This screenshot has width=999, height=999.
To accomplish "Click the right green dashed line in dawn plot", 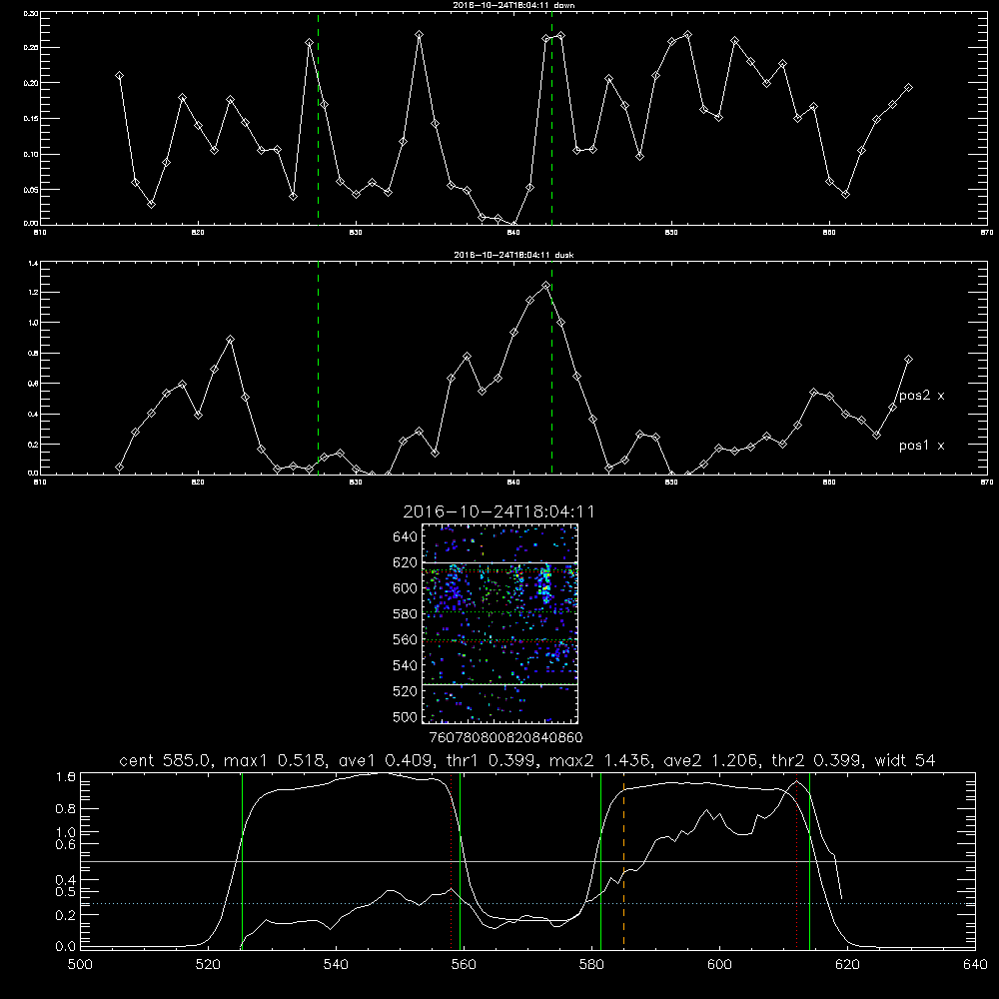I will pyautogui.click(x=551, y=118).
